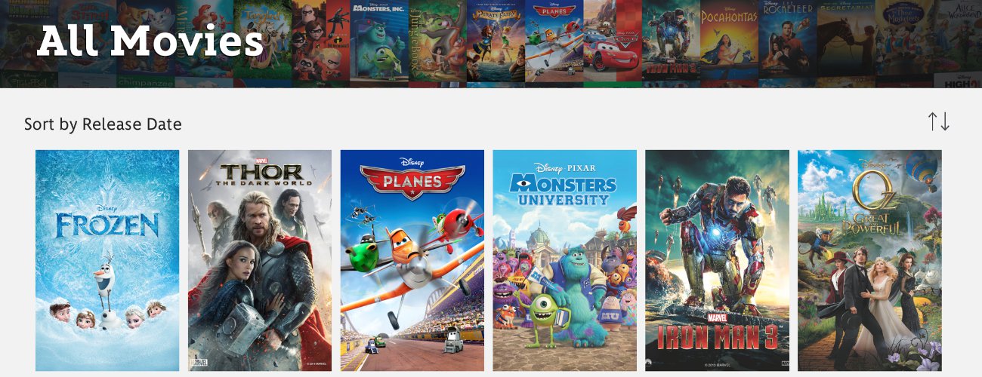Open the Disney Planes movie poster
This screenshot has width=982, height=377.
point(412,260)
